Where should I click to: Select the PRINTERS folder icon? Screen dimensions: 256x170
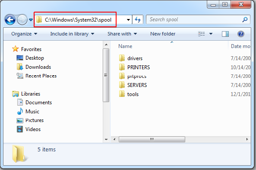click(x=122, y=67)
